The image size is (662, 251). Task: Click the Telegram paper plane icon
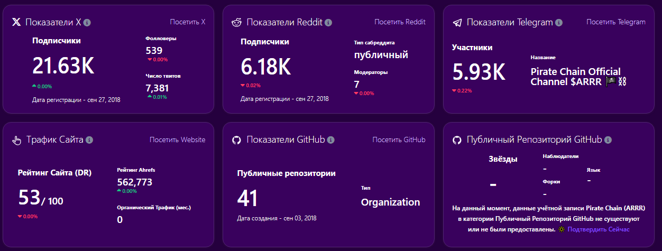(457, 23)
